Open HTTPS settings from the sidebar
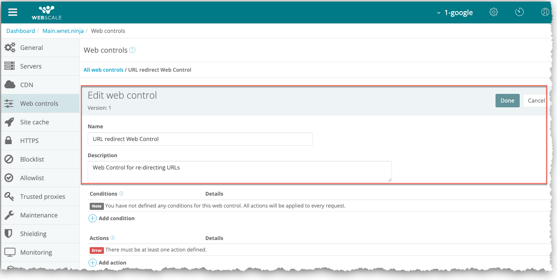The image size is (557, 280). 29,141
